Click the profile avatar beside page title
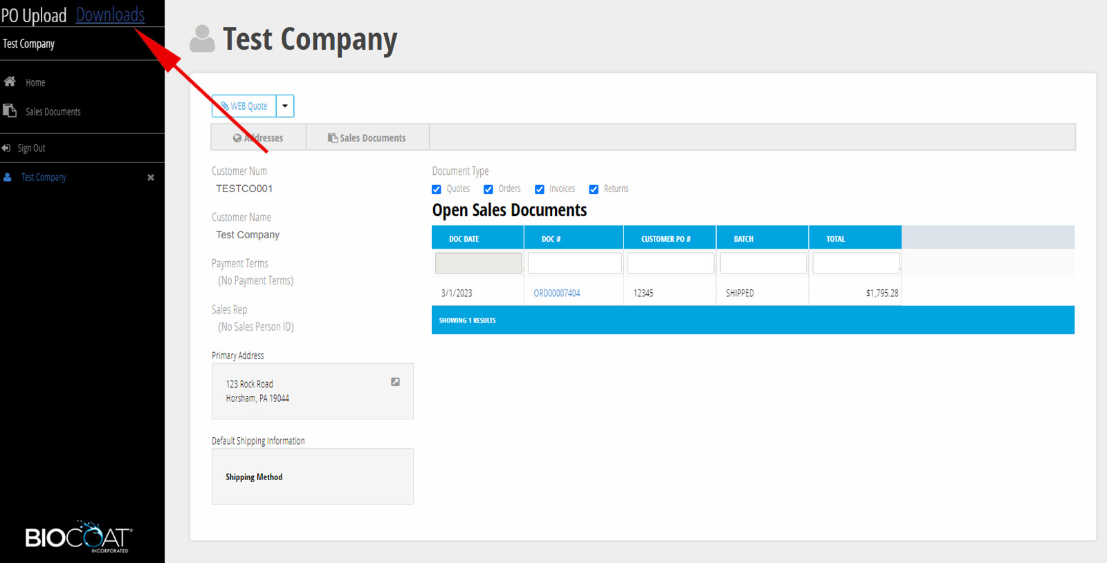Viewport: 1107px width, 563px height. (x=202, y=39)
